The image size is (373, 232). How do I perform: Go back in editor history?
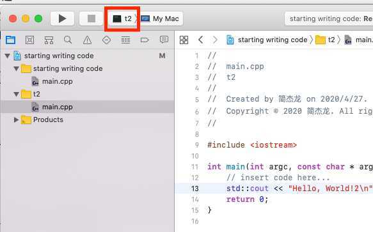[201, 40]
